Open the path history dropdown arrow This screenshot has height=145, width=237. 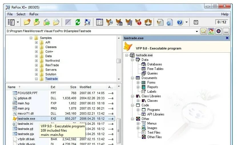[197, 31]
